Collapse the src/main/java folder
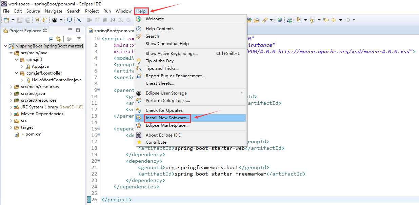This screenshot has height=205, width=419. [x=11, y=53]
